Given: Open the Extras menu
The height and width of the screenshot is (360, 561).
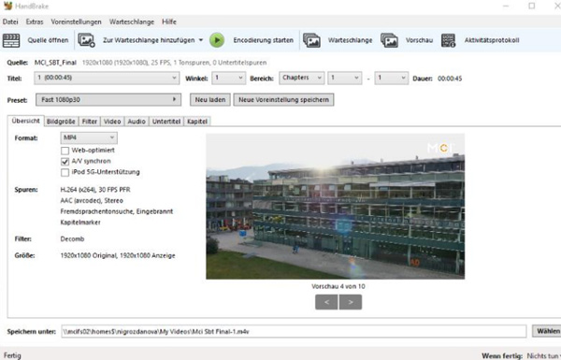Looking at the screenshot, I should [x=35, y=22].
